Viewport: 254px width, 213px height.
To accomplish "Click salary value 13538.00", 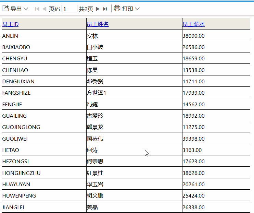I will (x=193, y=70).
